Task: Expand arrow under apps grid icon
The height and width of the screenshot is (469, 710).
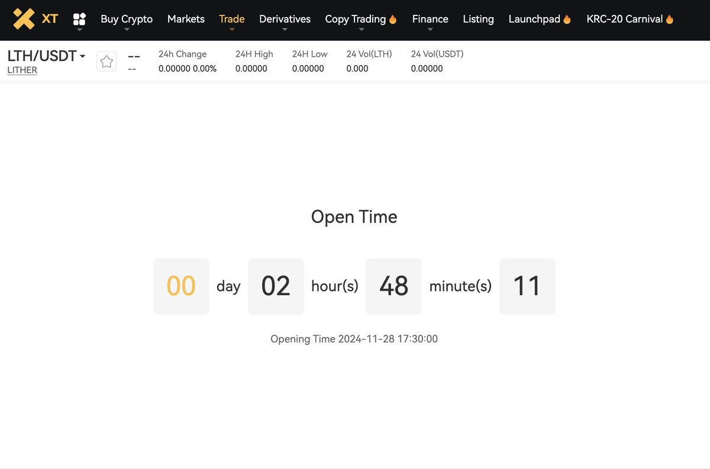Action: [79, 29]
